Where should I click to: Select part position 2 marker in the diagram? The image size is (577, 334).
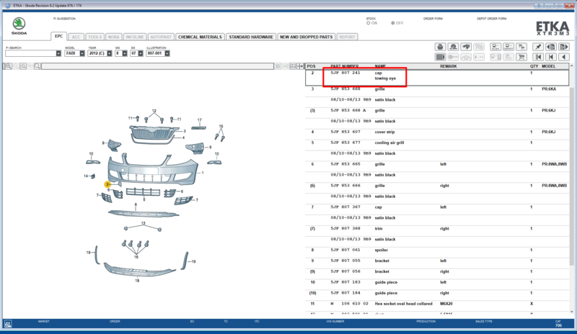click(x=107, y=184)
